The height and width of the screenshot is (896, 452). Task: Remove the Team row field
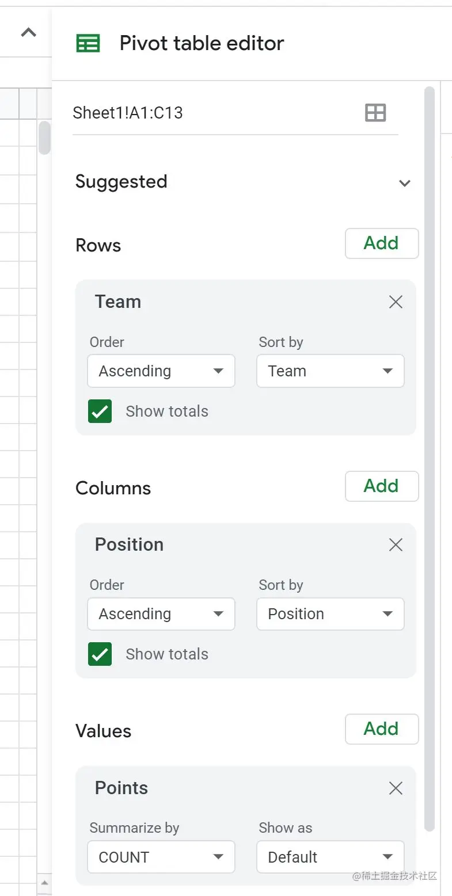[396, 302]
